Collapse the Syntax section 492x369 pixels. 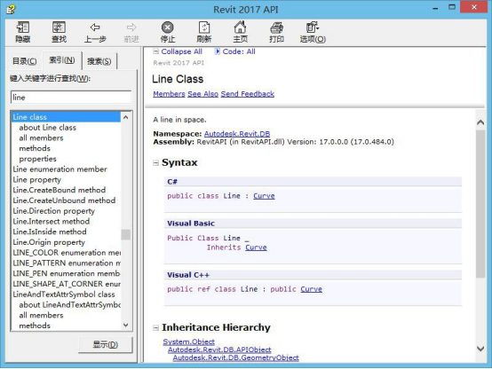point(155,162)
